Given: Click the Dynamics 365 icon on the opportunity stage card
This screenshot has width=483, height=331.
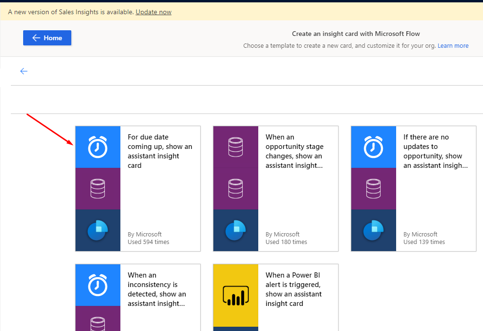Looking at the screenshot, I should (235, 229).
